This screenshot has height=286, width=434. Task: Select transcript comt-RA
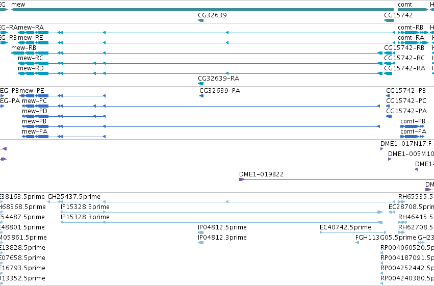pos(413,43)
